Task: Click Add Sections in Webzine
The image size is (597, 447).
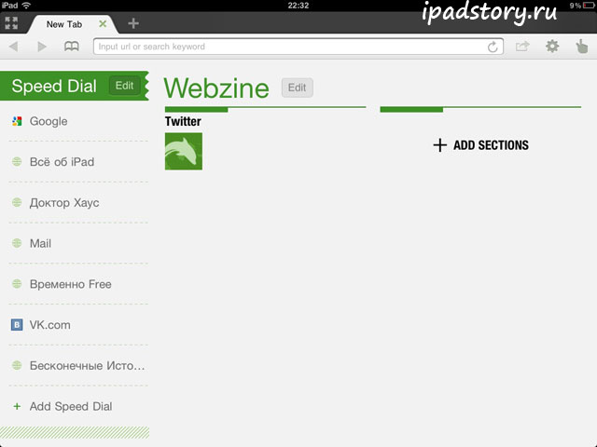Action: (481, 145)
